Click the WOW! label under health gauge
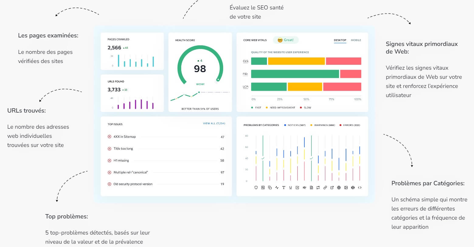Image resolution: width=474 pixels, height=247 pixels. pos(200,84)
